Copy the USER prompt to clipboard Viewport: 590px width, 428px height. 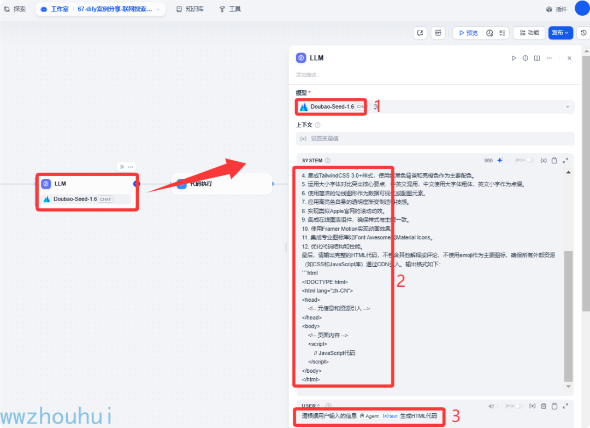[x=554, y=406]
